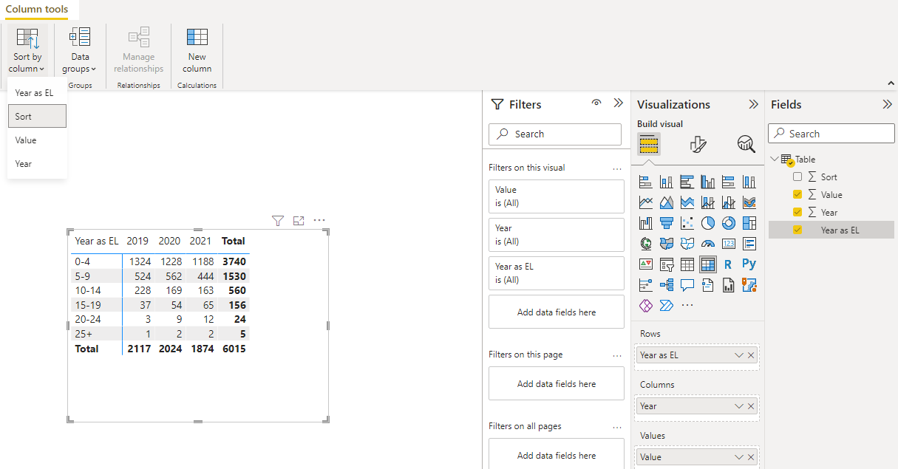Check the Sort field checkbox
Screen dimensions: 898x469
coord(797,177)
